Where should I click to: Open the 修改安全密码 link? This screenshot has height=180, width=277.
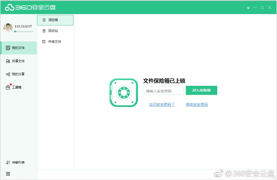point(197,104)
